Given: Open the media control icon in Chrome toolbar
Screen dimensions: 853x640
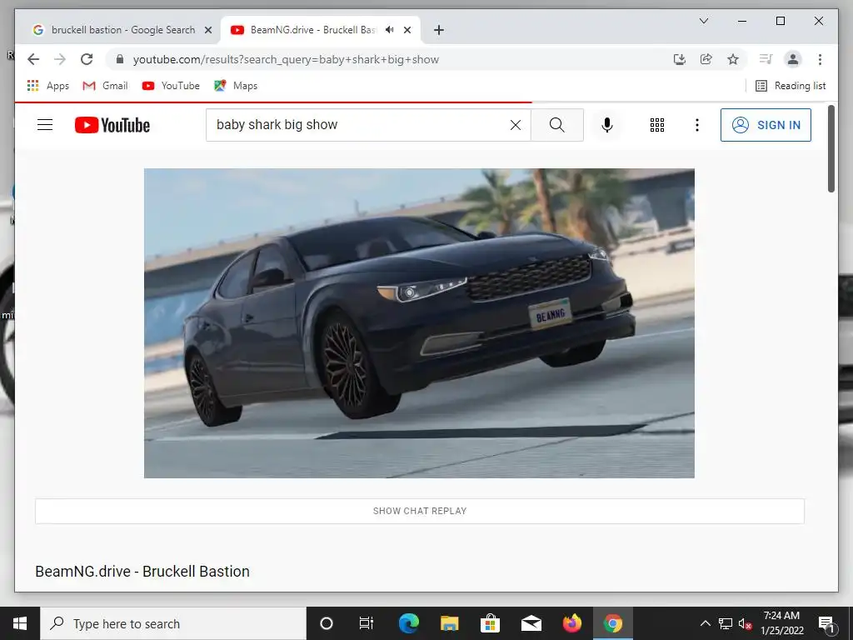Looking at the screenshot, I should pyautogui.click(x=766, y=59).
